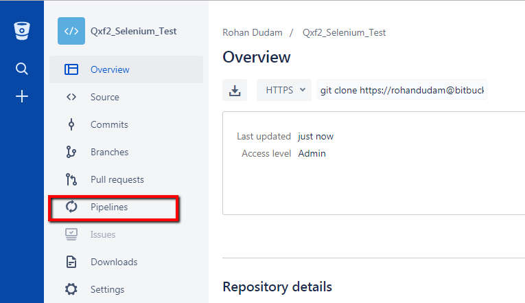The height and width of the screenshot is (303, 525).
Task: Click the Qxf2_Selenium_Test sidebar repository title
Action: click(x=134, y=31)
